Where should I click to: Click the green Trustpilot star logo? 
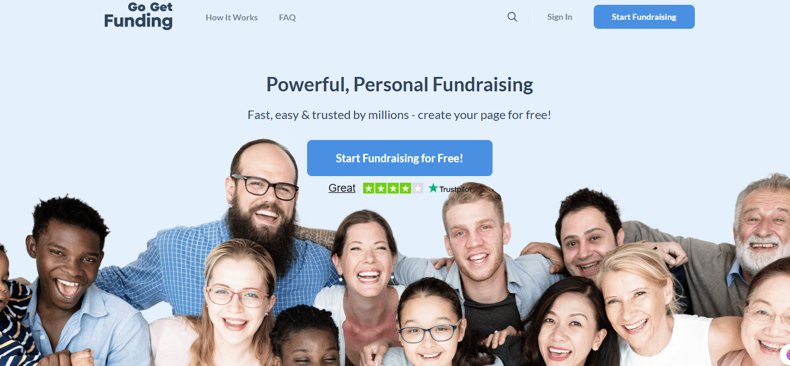coord(433,188)
